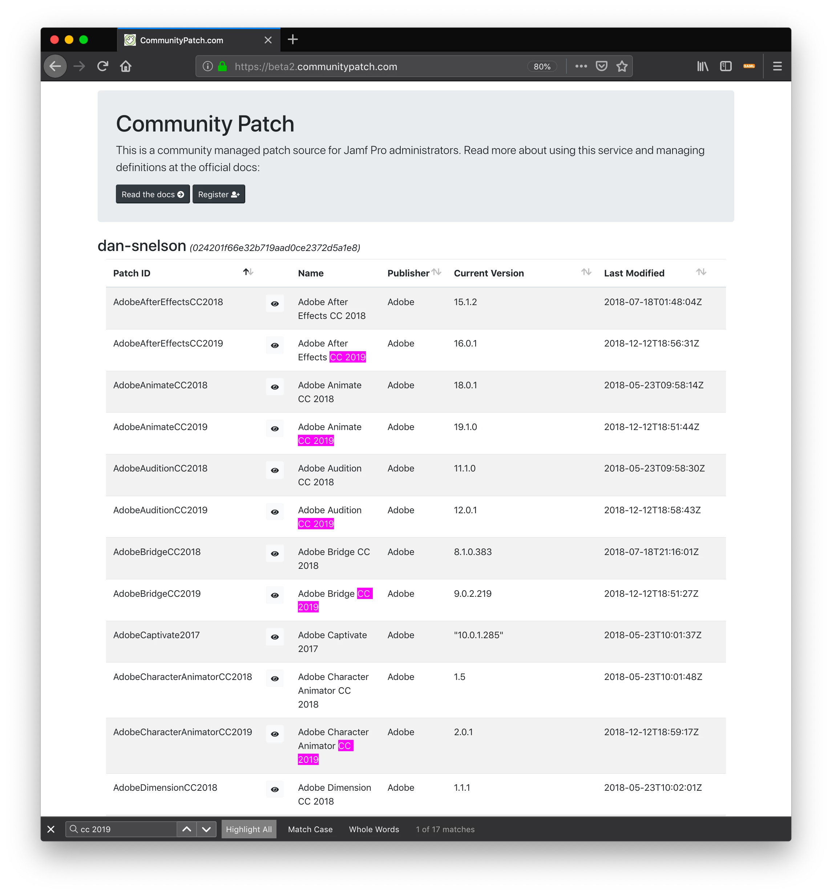Click the find bar search field
Screen dimensions: 832x895
(126, 829)
